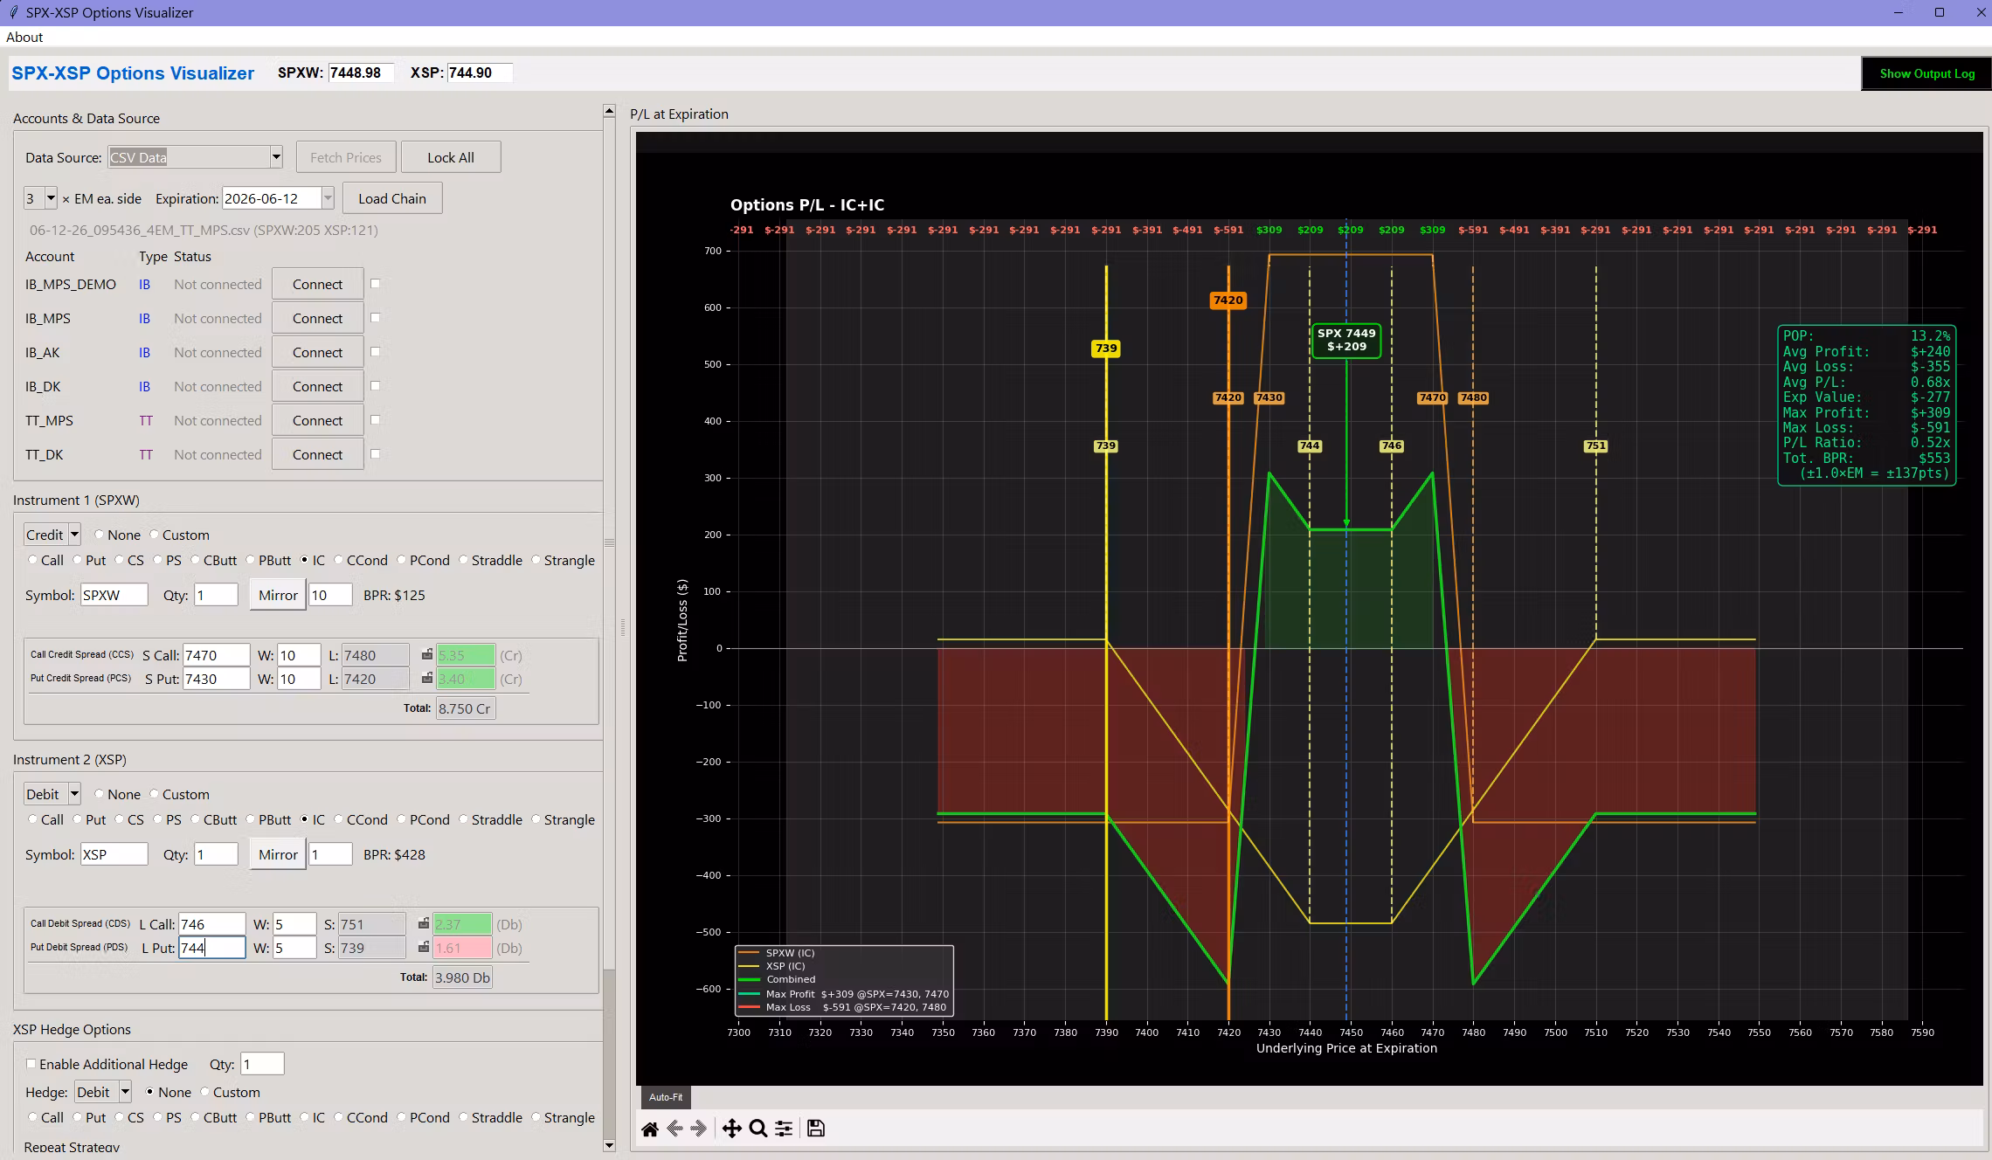Click the left panel scrollbar up arrow
The height and width of the screenshot is (1160, 1992).
[609, 112]
